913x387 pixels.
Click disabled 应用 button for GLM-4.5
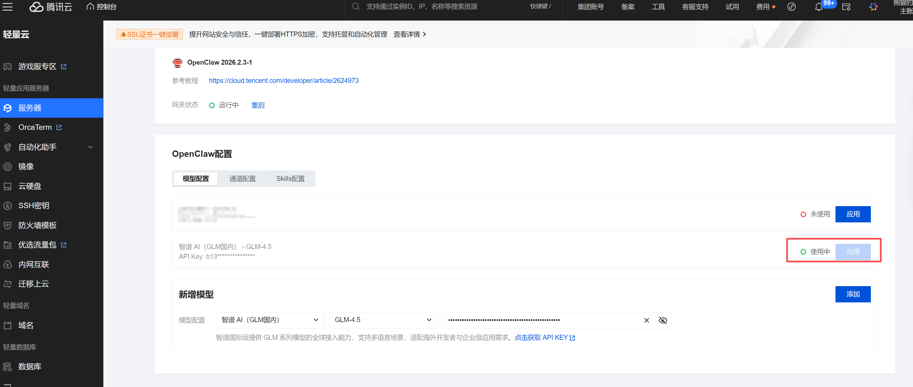coord(853,252)
